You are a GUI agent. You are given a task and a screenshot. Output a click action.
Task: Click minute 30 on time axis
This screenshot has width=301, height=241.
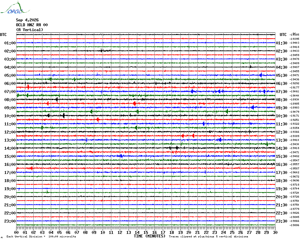pyautogui.click(x=275, y=233)
